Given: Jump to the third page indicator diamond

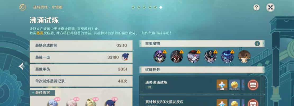Looking at the screenshot, I should tap(144, 7).
